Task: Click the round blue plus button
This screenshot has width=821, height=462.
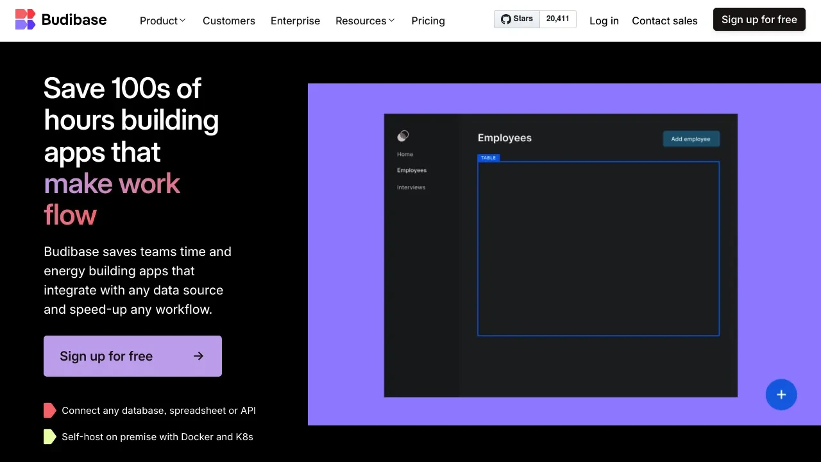Action: [x=781, y=395]
